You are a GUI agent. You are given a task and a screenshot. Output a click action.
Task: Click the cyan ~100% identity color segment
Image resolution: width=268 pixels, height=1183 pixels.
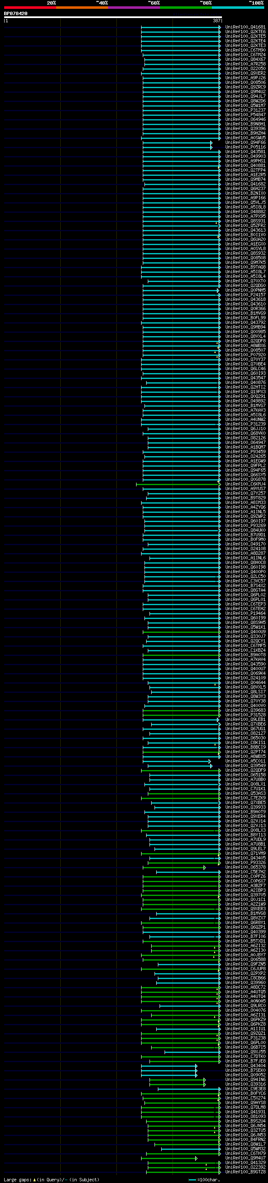238,8
